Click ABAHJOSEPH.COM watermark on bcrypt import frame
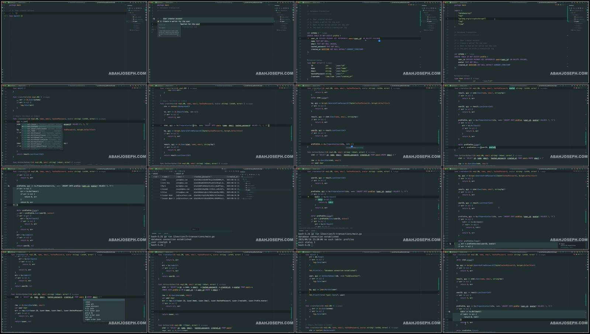This screenshot has width=590, height=334. pyautogui.click(x=569, y=73)
